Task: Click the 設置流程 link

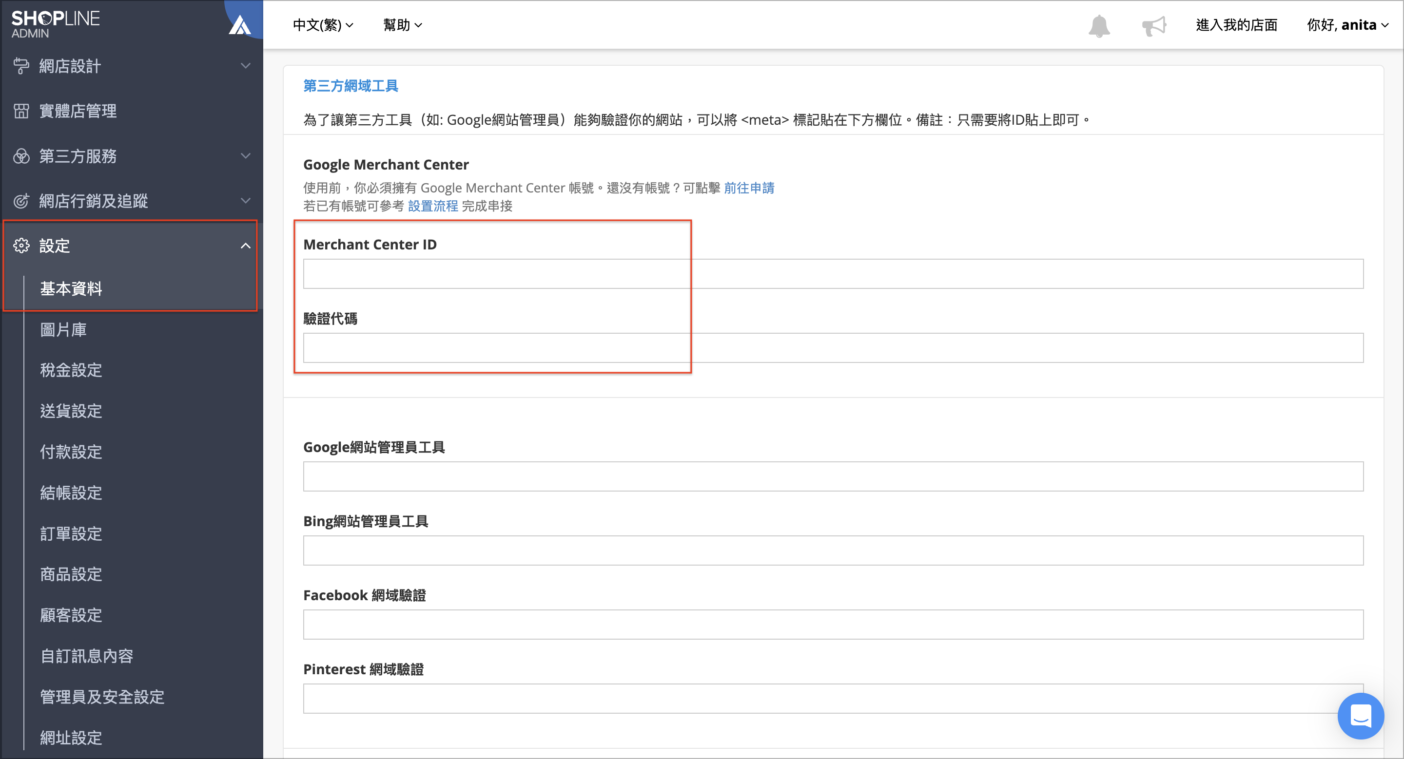Action: point(433,206)
